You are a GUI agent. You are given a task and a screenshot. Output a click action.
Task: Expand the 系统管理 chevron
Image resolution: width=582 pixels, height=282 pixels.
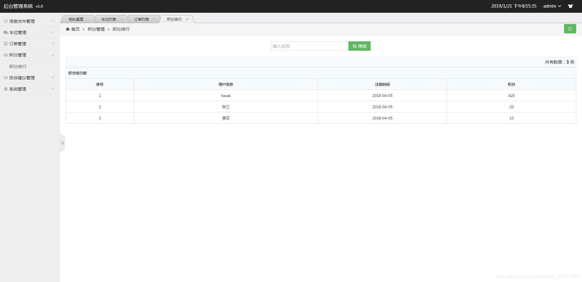pyautogui.click(x=53, y=89)
